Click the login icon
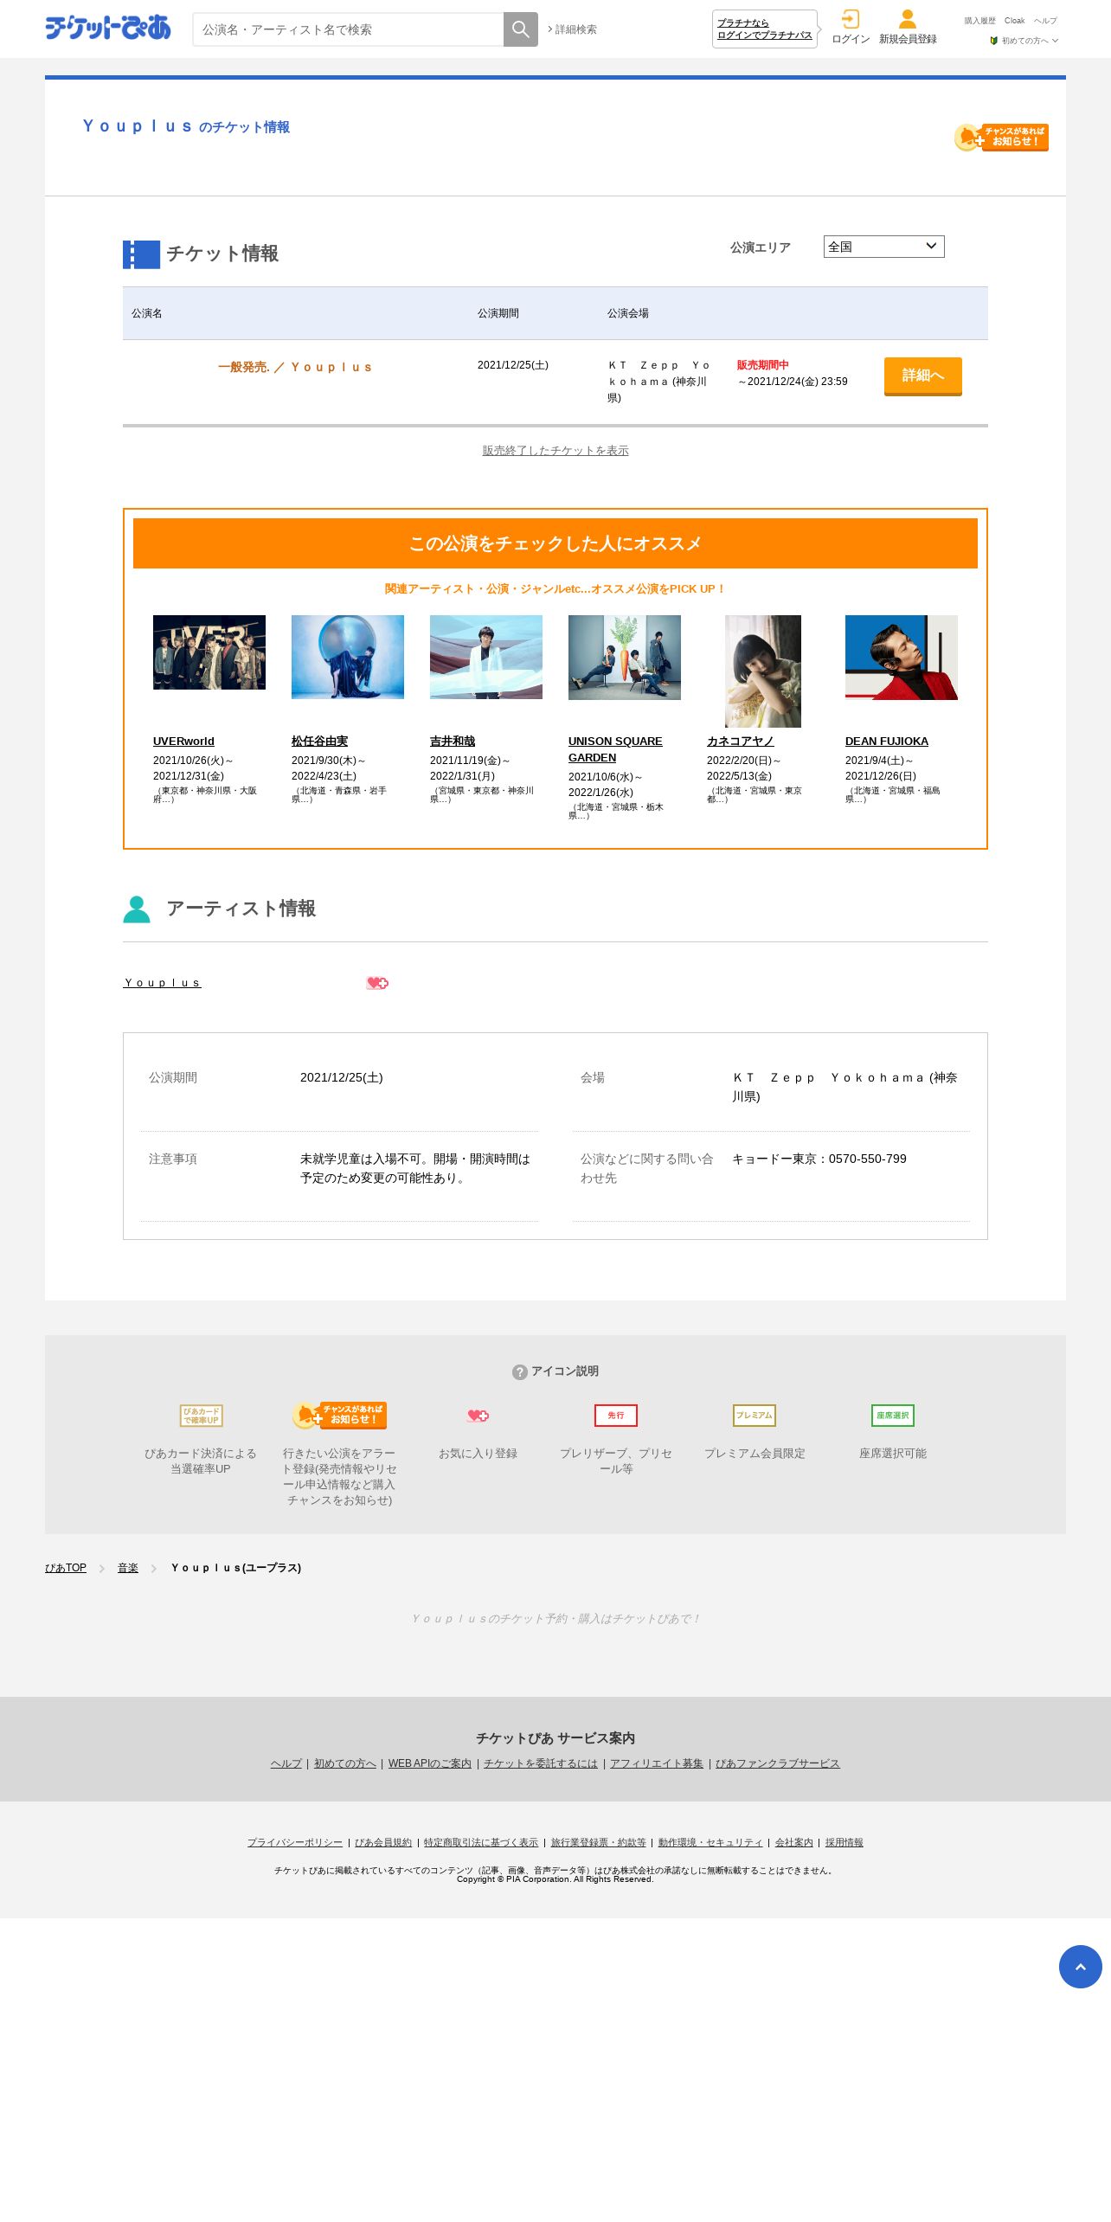The image size is (1111, 2222). click(x=851, y=19)
